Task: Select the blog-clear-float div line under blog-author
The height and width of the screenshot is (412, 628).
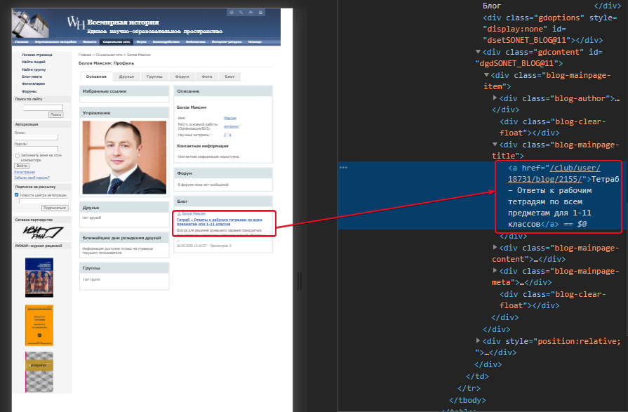Action: tap(553, 127)
